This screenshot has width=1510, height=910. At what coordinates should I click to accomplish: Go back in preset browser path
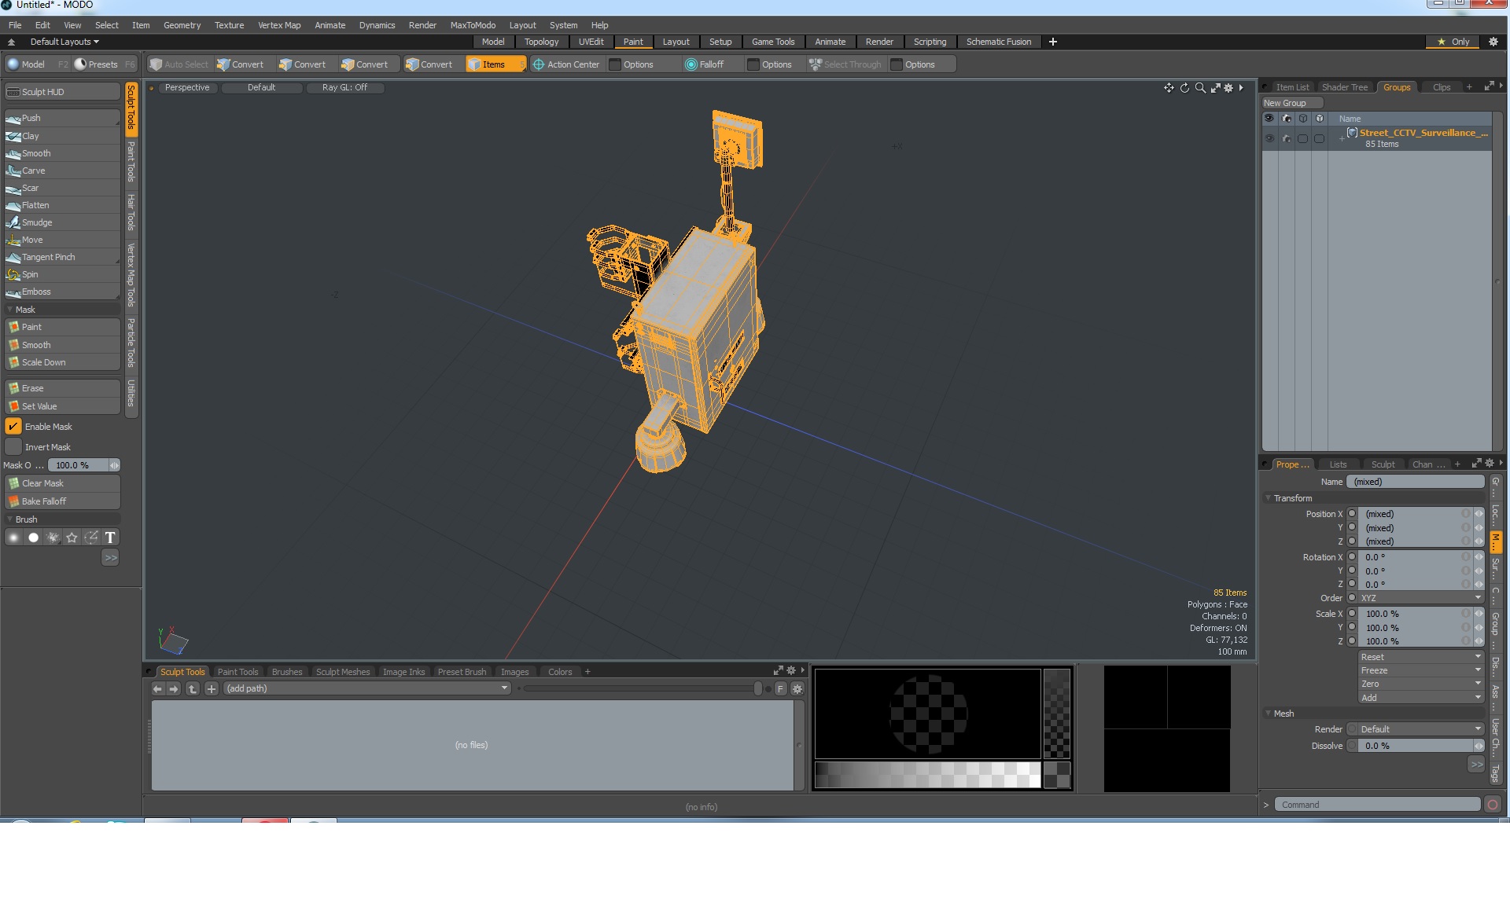[157, 688]
